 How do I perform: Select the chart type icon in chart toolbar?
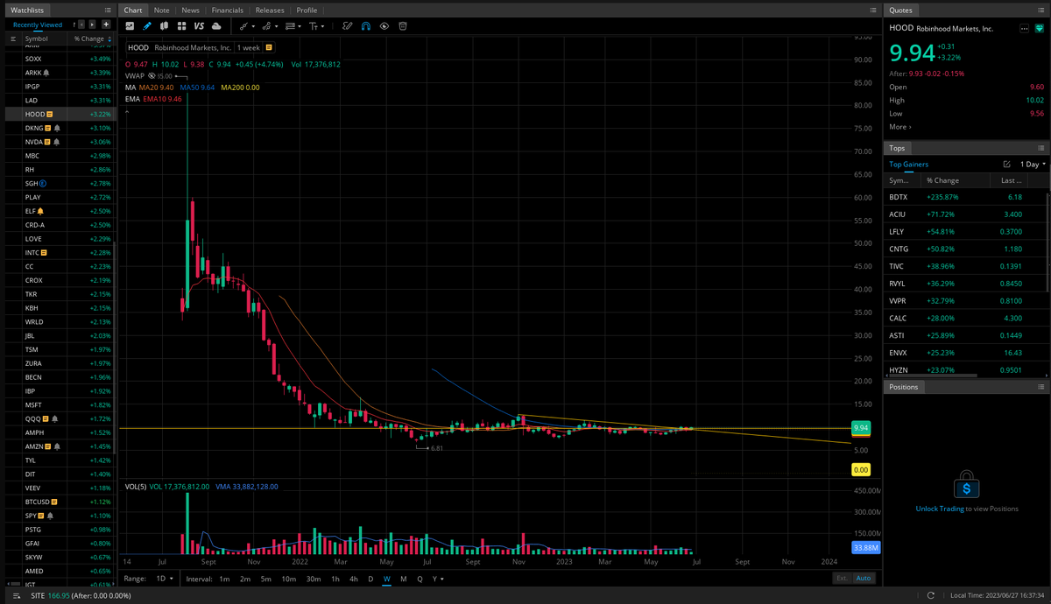point(130,26)
